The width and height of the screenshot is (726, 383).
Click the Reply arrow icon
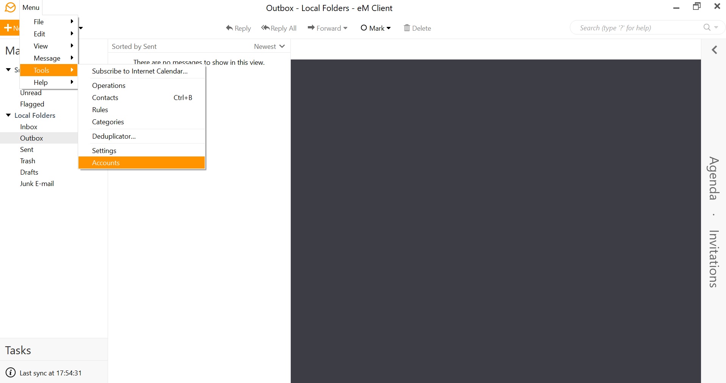tap(229, 28)
